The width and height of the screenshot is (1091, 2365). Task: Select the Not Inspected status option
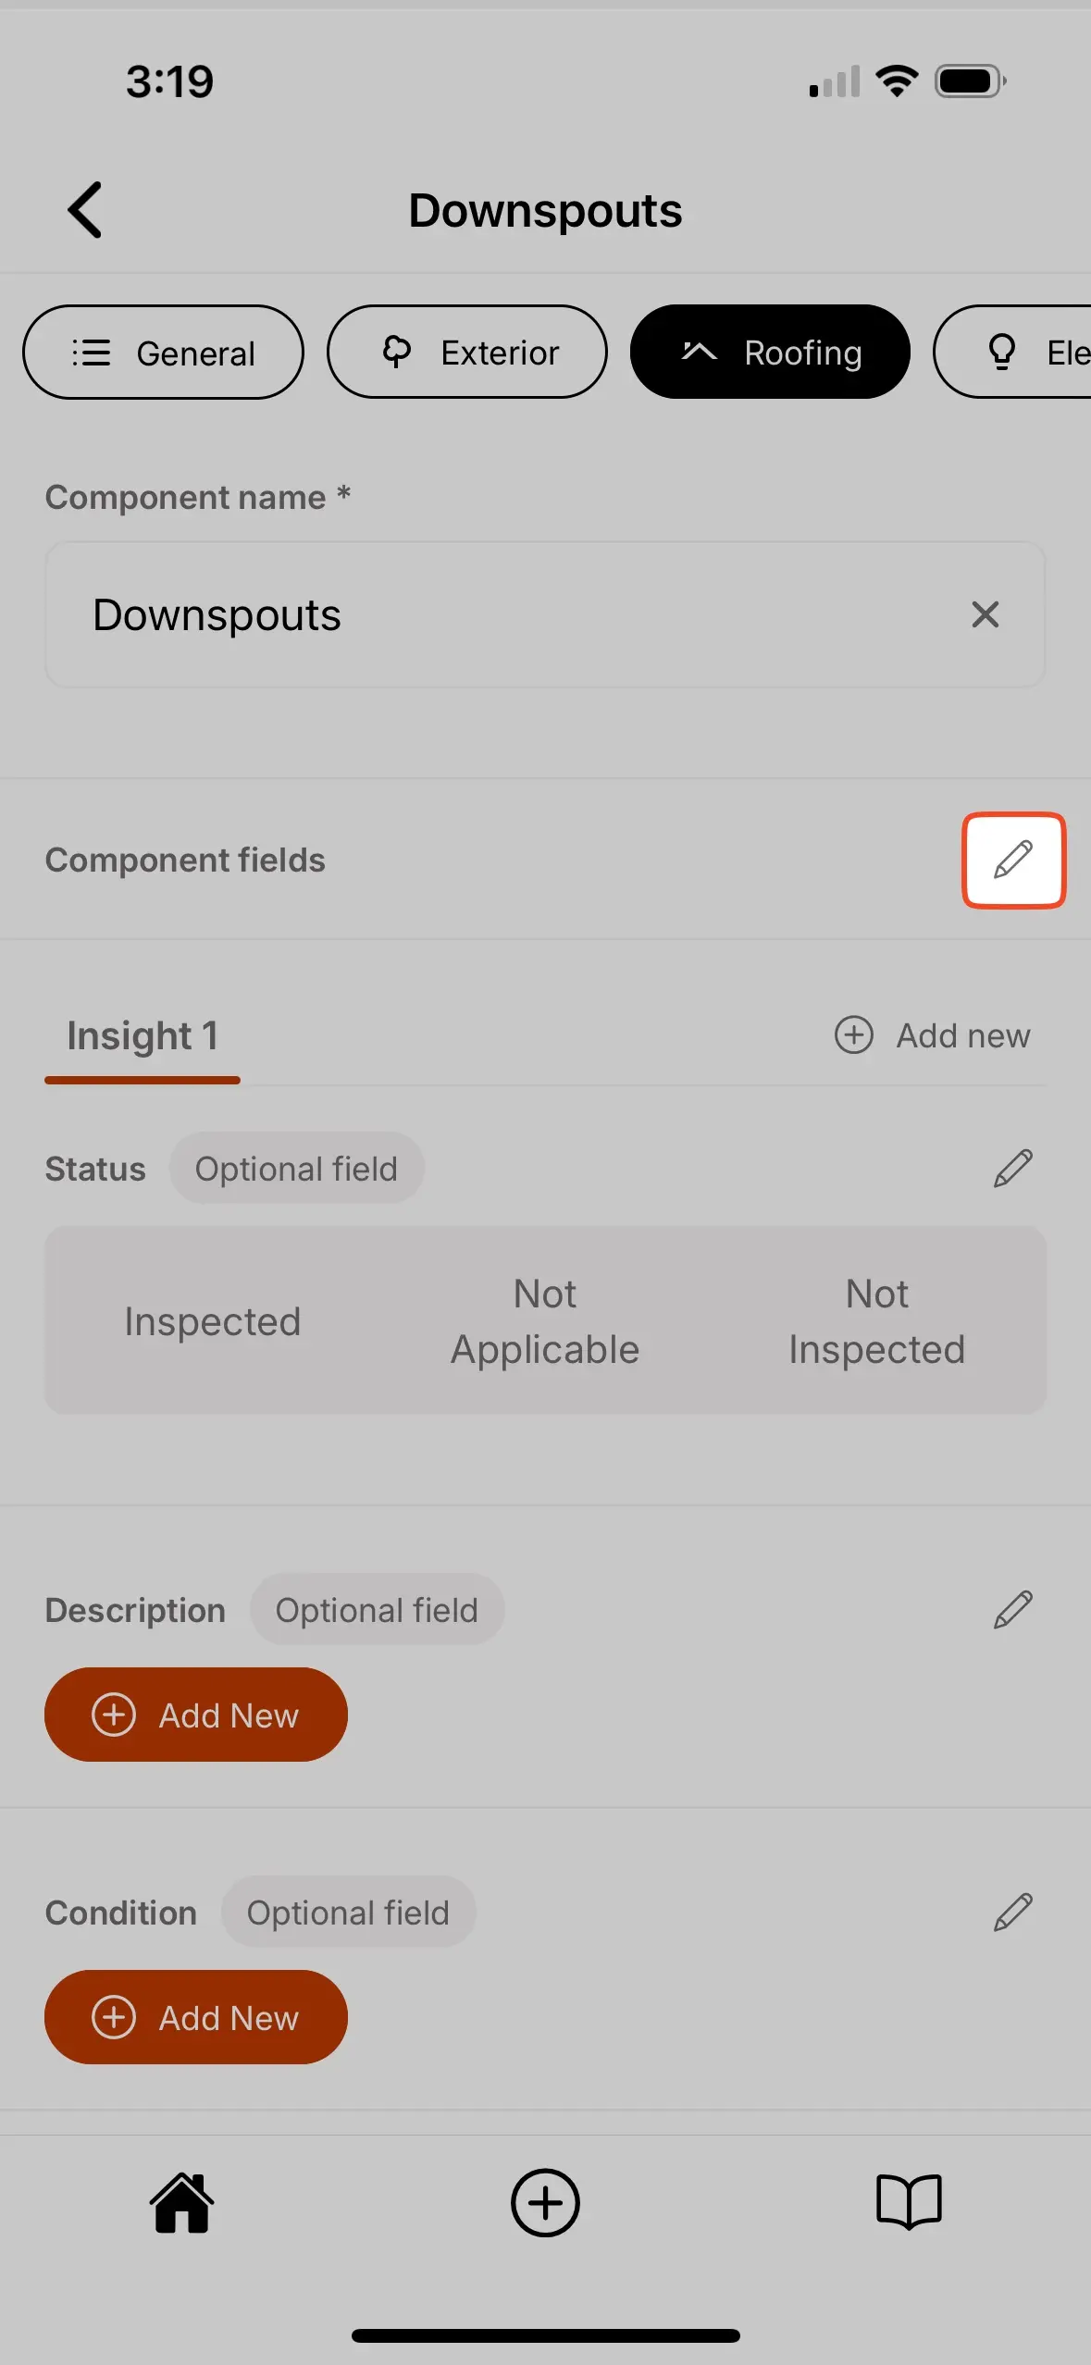pos(875,1320)
